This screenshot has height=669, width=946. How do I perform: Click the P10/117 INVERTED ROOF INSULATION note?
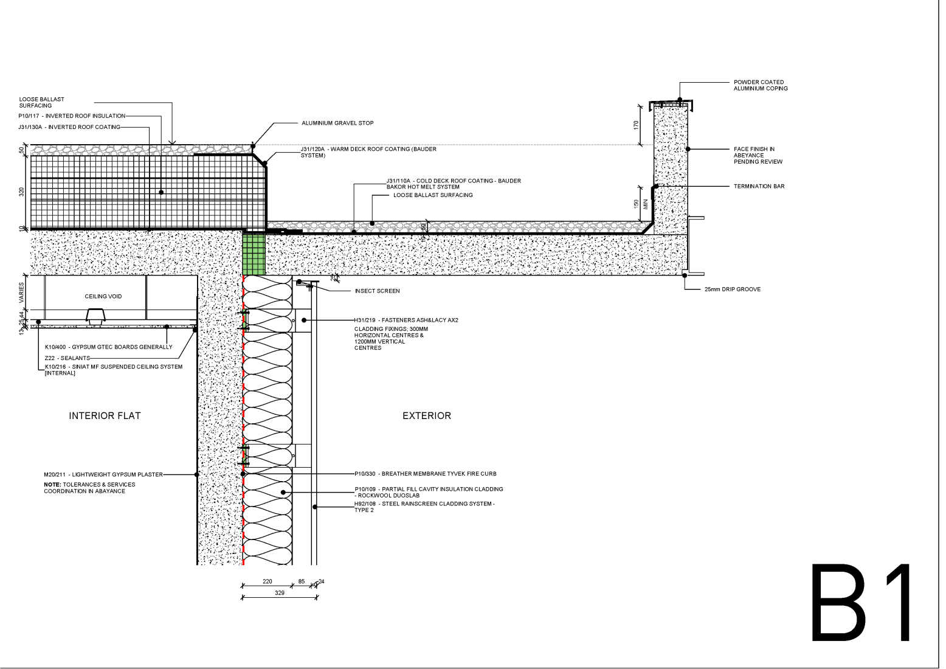[x=72, y=116]
